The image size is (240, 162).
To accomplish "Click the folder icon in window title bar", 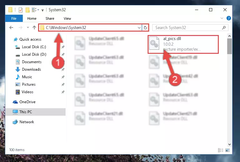I will [10, 10].
